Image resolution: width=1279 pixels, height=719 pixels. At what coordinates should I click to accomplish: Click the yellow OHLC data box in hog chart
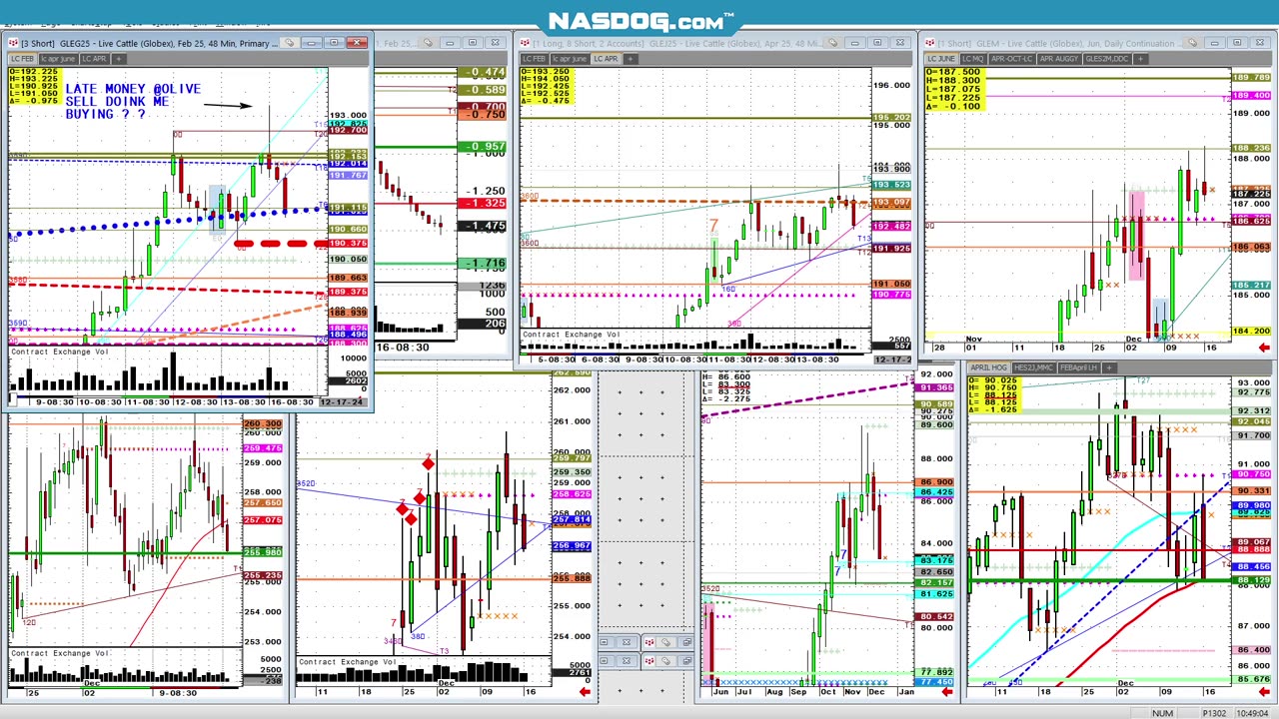[994, 396]
